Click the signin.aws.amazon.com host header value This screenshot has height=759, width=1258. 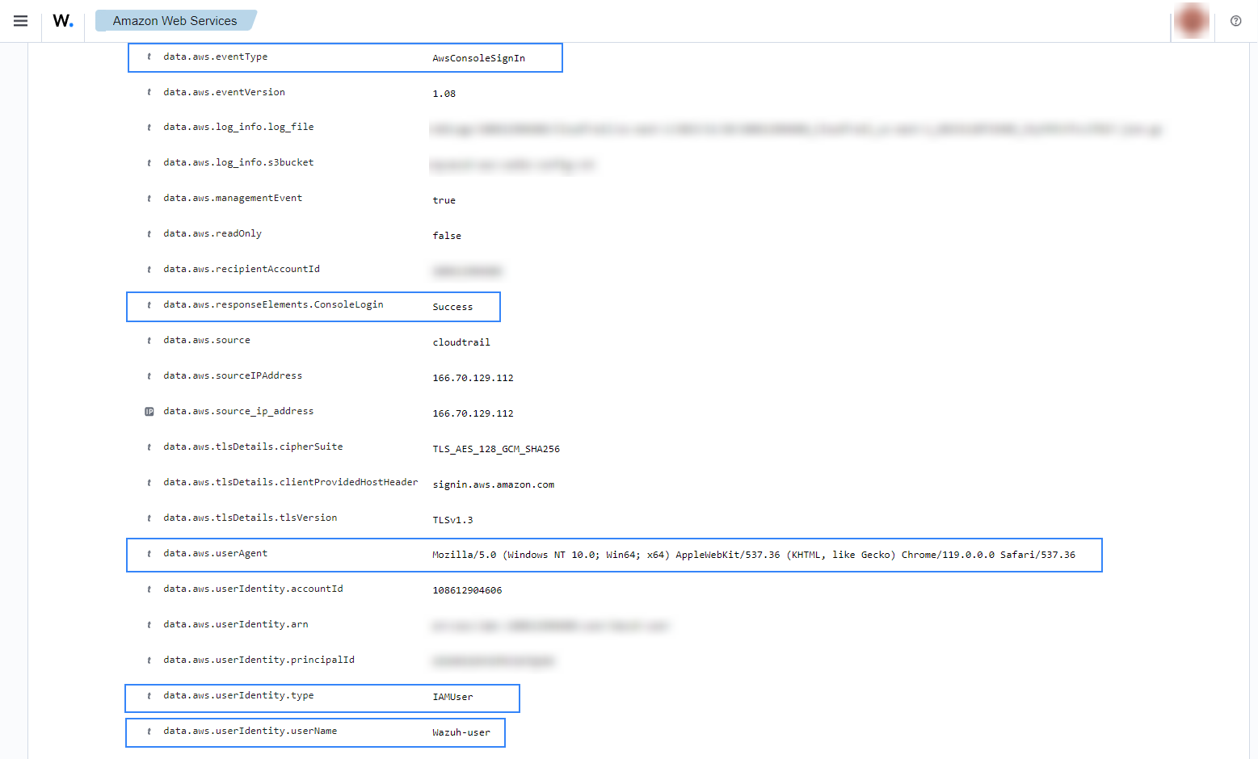(493, 484)
